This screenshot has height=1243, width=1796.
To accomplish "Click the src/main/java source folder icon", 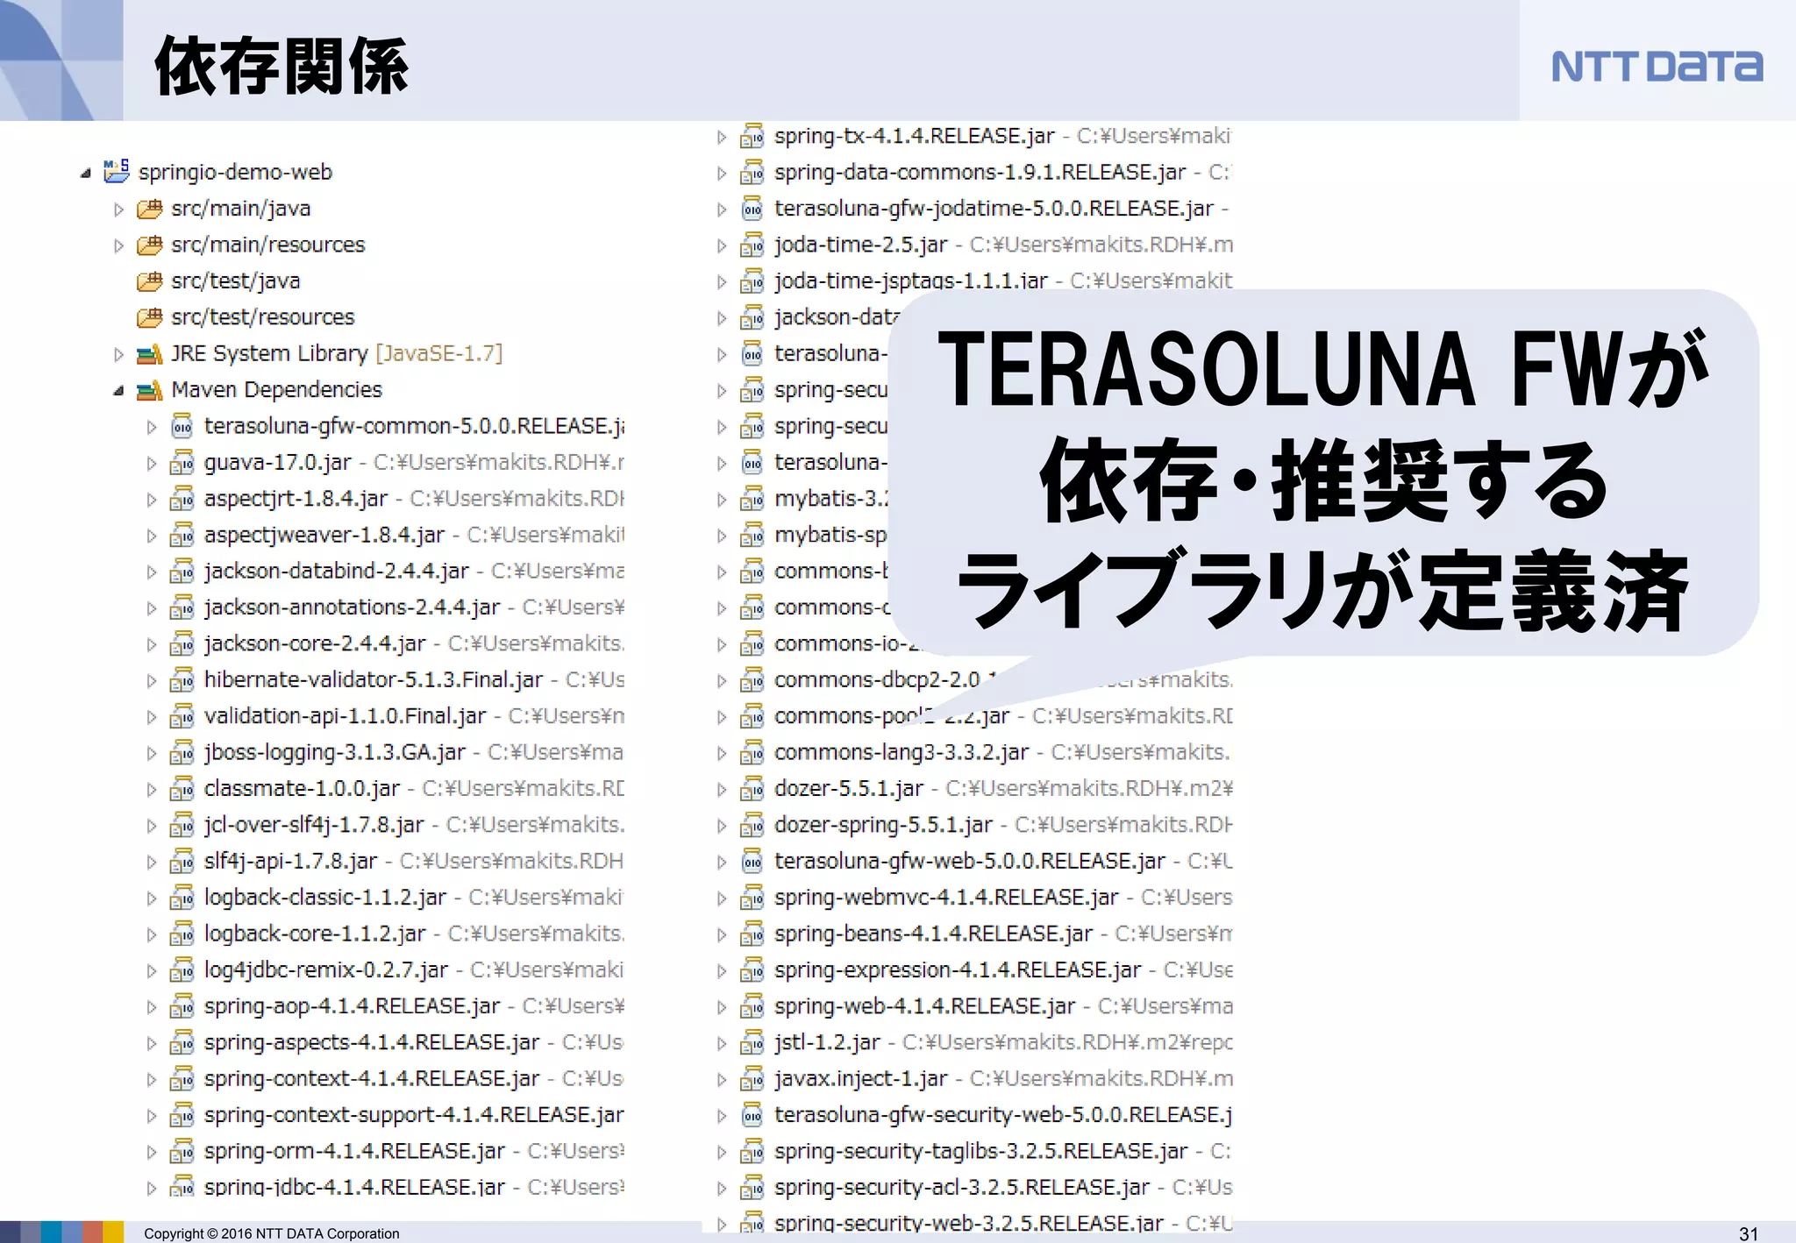I will point(150,209).
